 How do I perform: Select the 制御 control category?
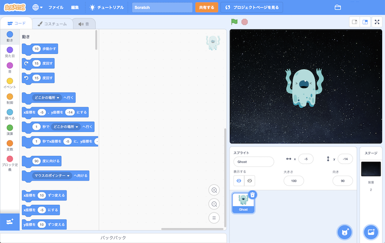[x=10, y=99]
